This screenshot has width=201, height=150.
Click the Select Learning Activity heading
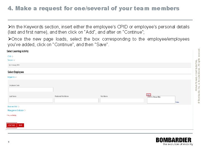18,51
